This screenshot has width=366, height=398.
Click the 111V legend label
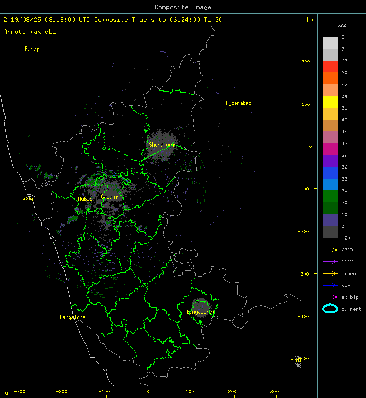(x=347, y=262)
